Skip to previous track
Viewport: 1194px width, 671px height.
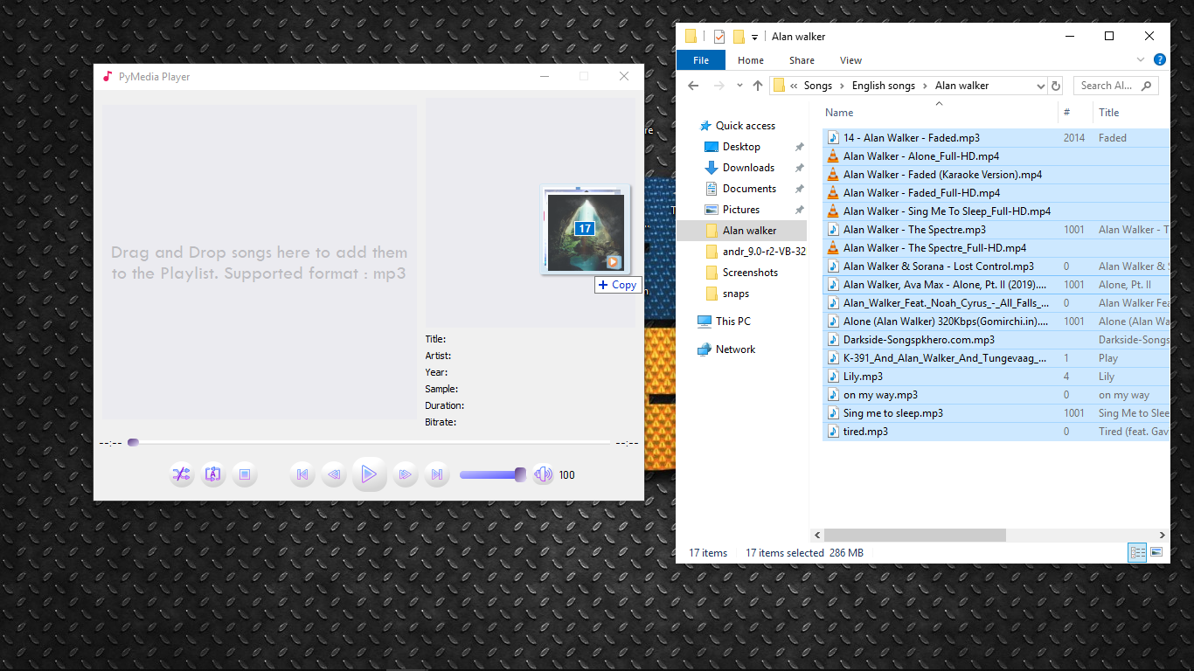click(302, 474)
